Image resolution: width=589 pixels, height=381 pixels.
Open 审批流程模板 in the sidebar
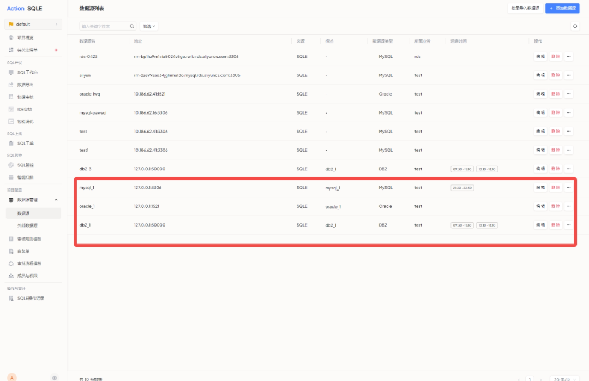tap(29, 264)
